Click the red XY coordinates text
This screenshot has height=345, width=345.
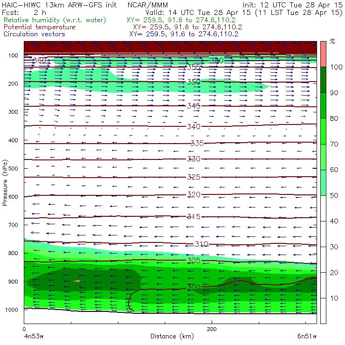(x=187, y=27)
